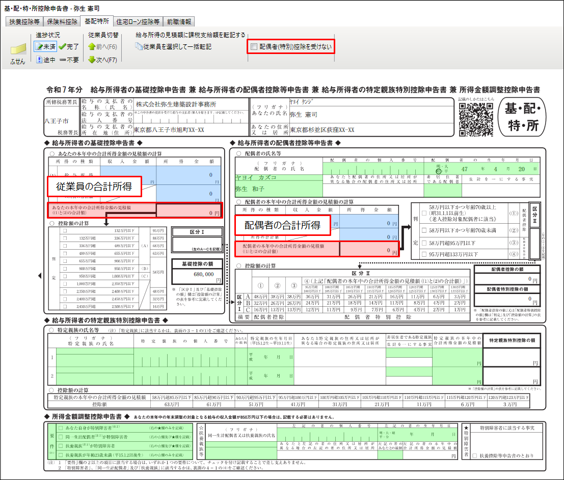Mark progress as 完了
The height and width of the screenshot is (480, 564).
tap(69, 46)
